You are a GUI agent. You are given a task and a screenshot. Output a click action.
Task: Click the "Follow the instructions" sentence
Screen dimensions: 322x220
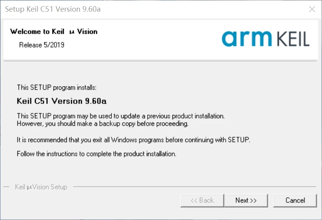point(96,154)
